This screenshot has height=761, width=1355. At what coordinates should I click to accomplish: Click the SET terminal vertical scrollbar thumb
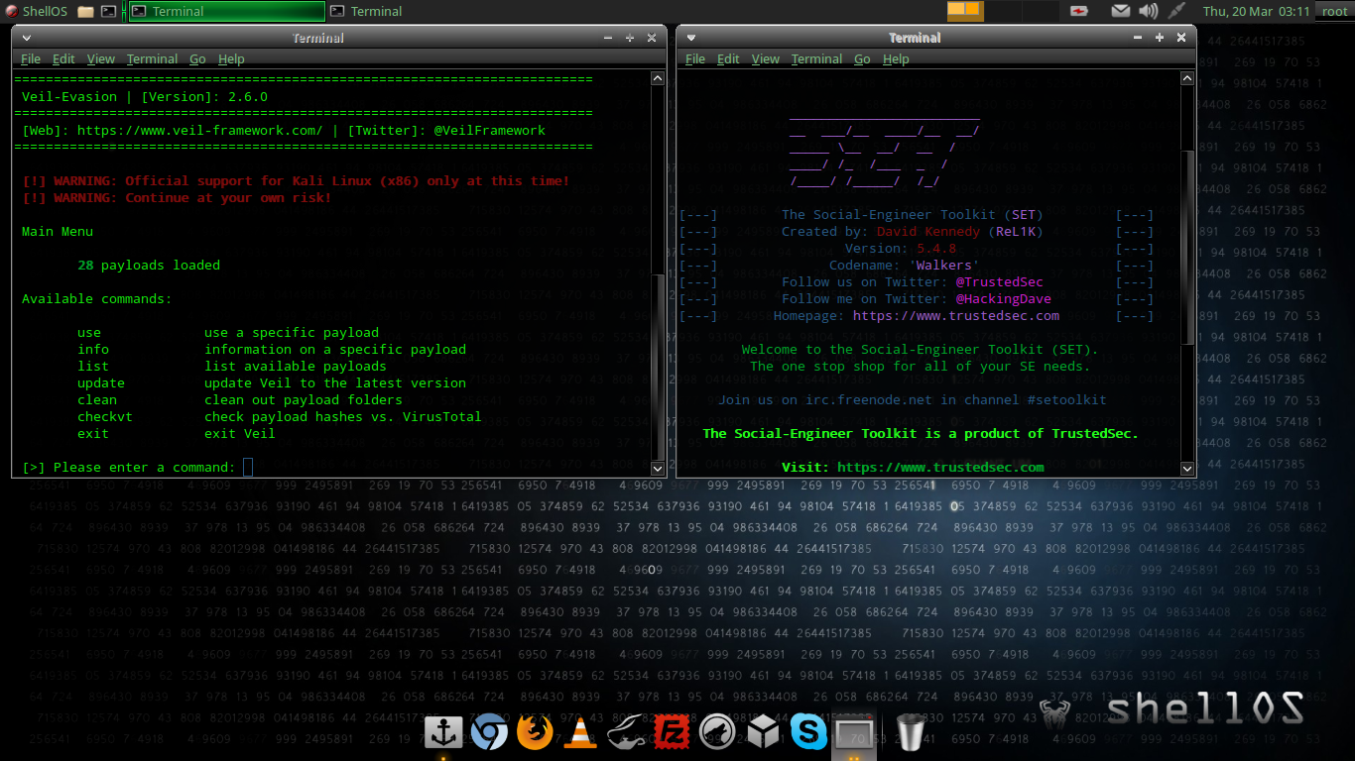coord(1187,248)
